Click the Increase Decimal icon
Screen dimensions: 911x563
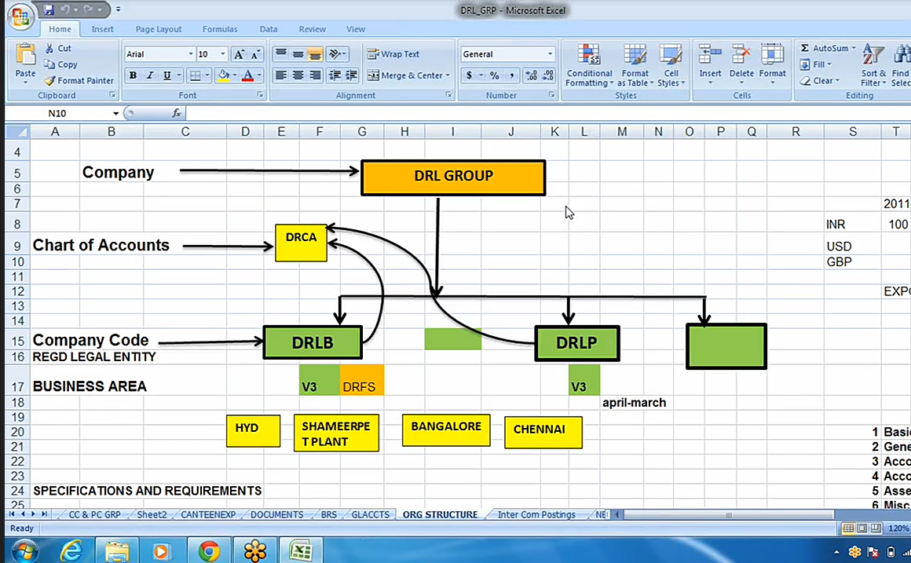531,75
